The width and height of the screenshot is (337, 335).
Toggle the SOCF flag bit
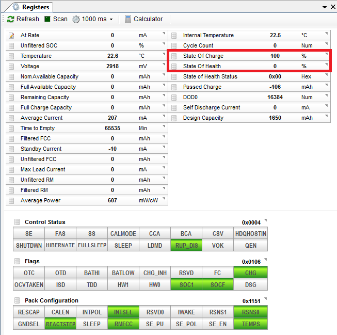click(217, 284)
